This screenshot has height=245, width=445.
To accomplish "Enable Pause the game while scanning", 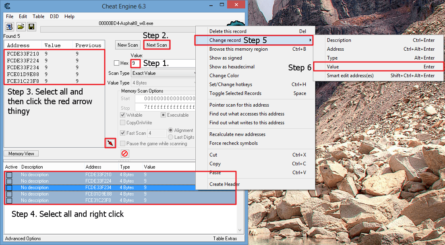I will (x=122, y=144).
